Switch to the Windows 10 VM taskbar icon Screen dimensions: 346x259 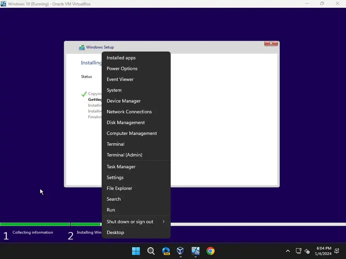196,251
